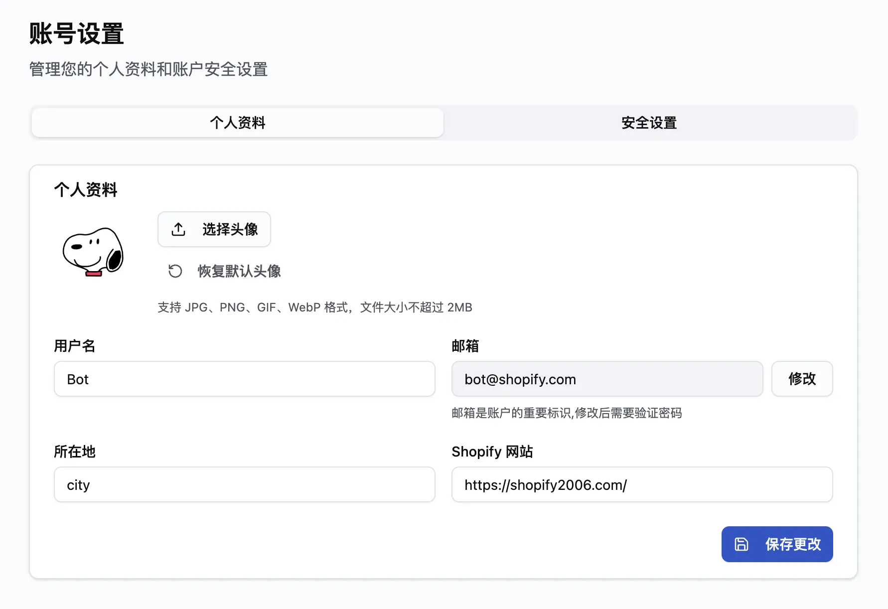
Task: Click the Shopify 网站 field label
Action: [492, 452]
